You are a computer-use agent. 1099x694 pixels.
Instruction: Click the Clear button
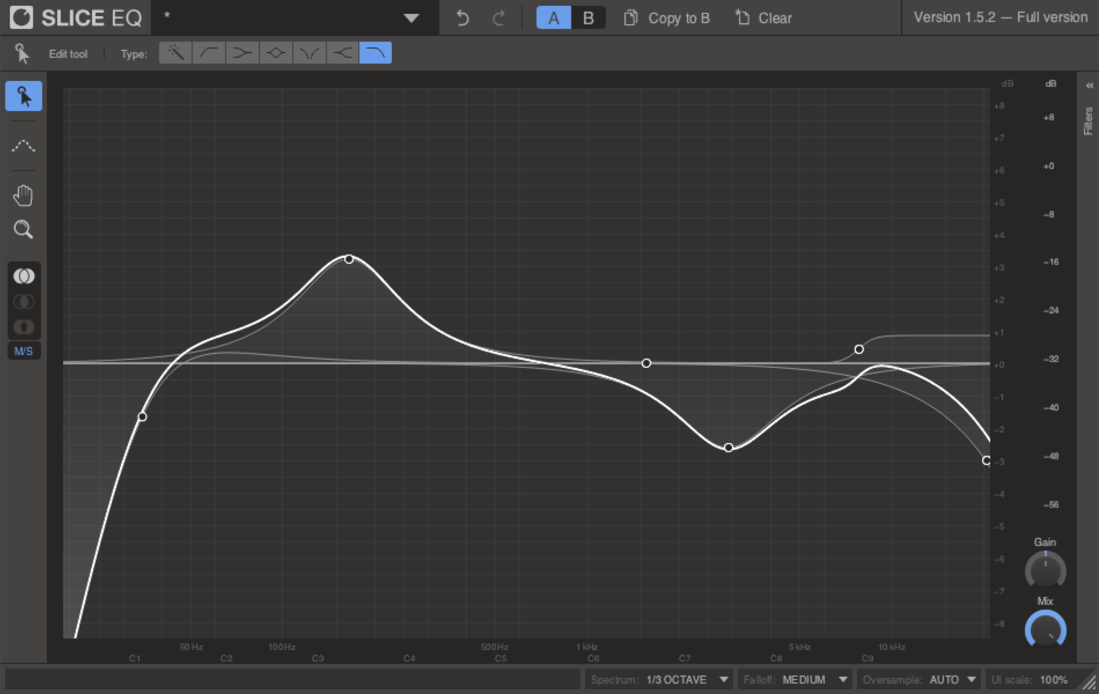point(764,18)
